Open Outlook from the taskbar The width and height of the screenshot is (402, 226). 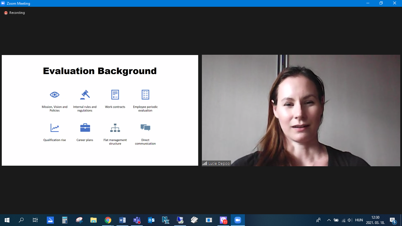151,220
